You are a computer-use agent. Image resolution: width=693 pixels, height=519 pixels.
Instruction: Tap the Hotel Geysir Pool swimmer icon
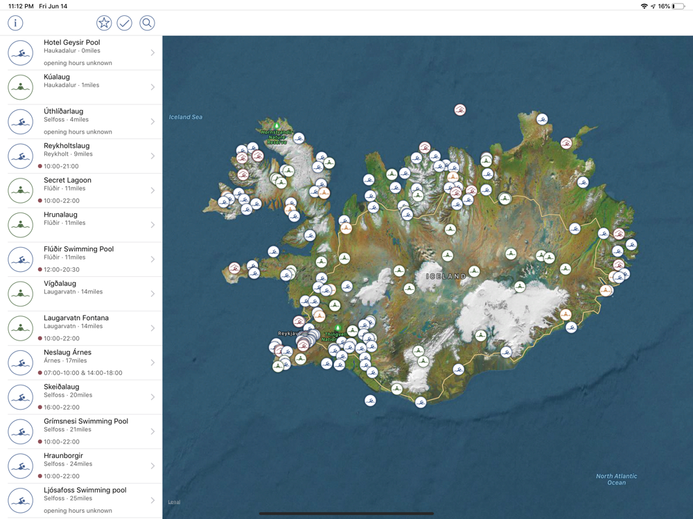pos(20,53)
